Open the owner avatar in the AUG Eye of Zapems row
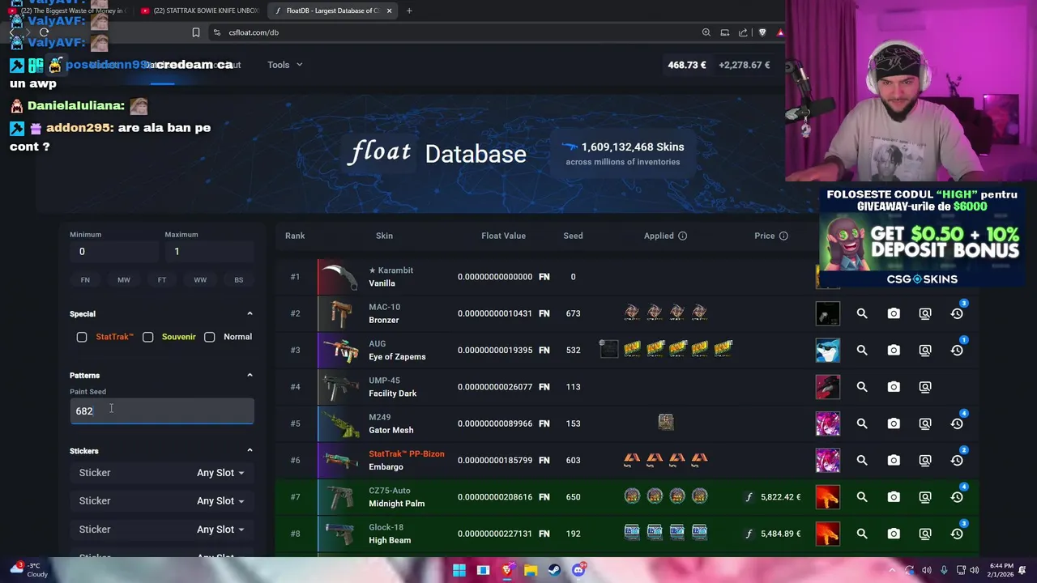Viewport: 1037px width, 583px height. click(828, 351)
